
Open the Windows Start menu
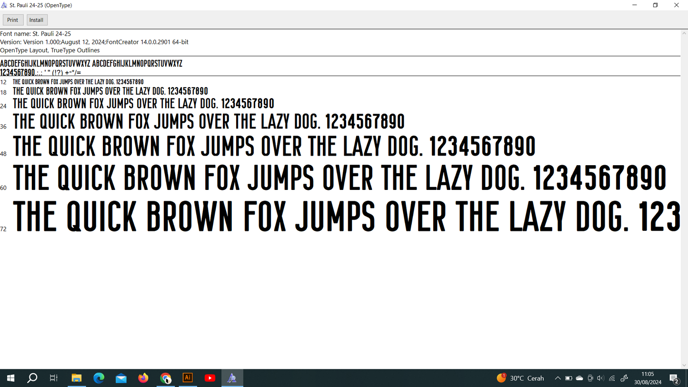[10, 378]
